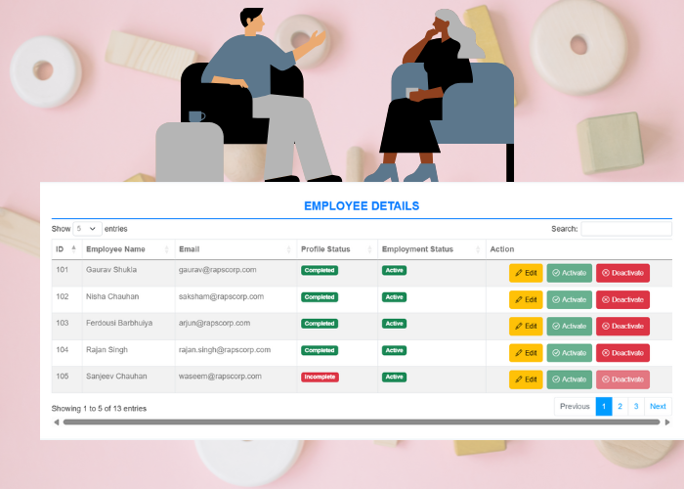Select email rajan.singh@rapscorp.com
The height and width of the screenshot is (489, 684).
[x=225, y=350]
